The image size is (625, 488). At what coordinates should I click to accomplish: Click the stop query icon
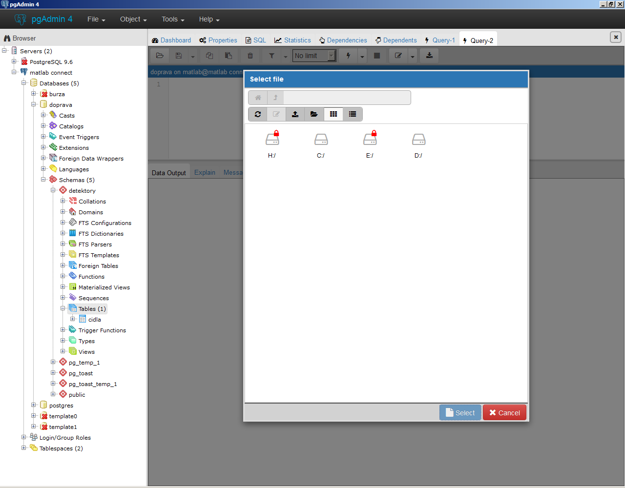click(376, 56)
